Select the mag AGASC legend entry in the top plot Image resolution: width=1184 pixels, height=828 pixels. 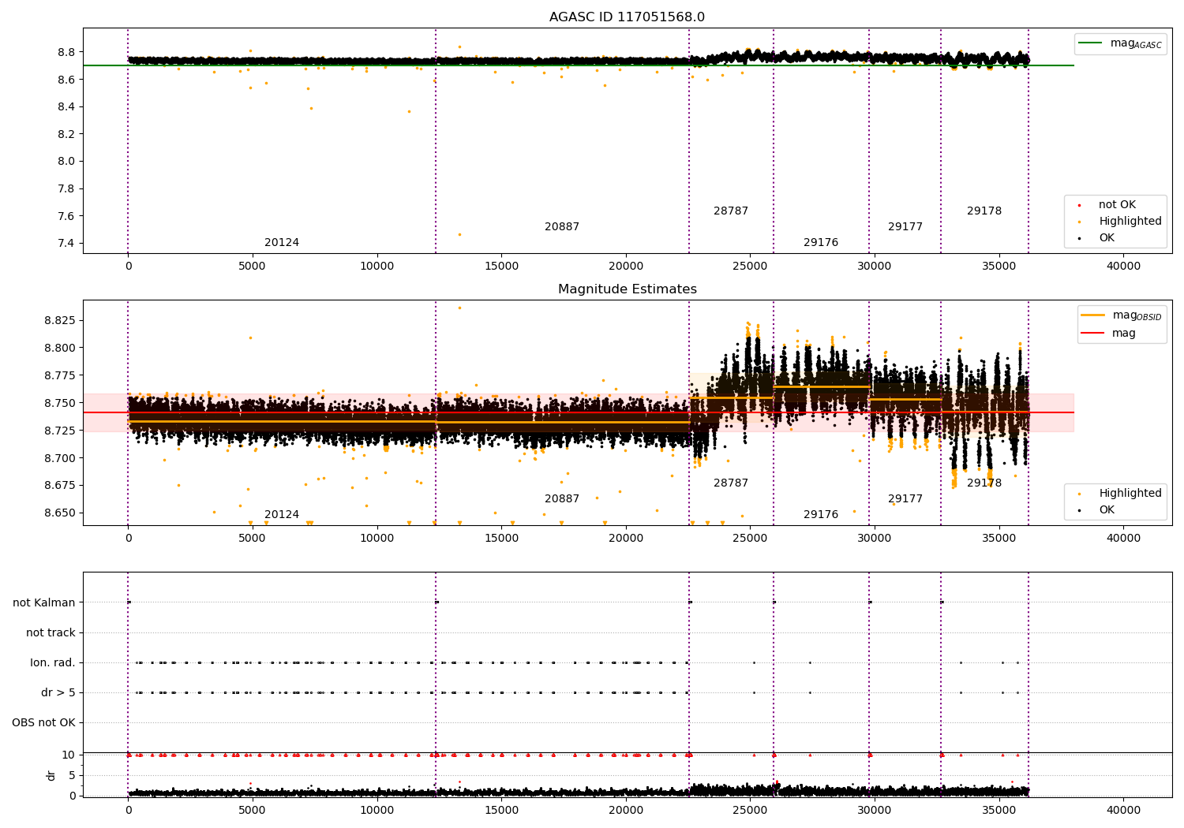click(x=1120, y=43)
